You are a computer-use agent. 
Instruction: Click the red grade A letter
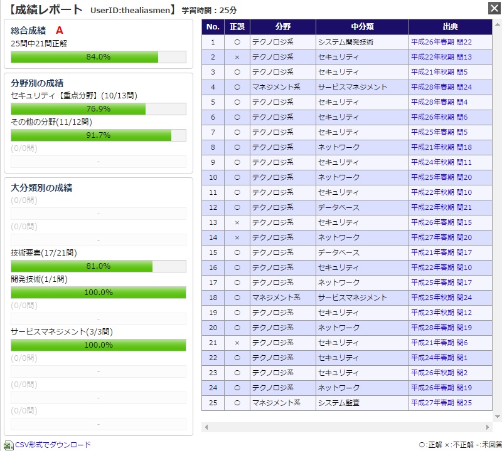(x=60, y=30)
